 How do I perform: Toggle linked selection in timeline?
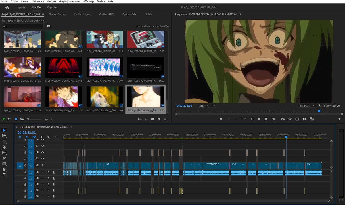(34, 137)
